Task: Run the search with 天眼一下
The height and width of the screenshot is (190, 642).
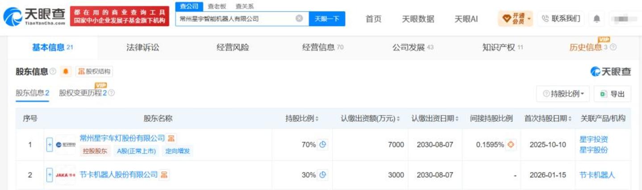Action: click(327, 19)
